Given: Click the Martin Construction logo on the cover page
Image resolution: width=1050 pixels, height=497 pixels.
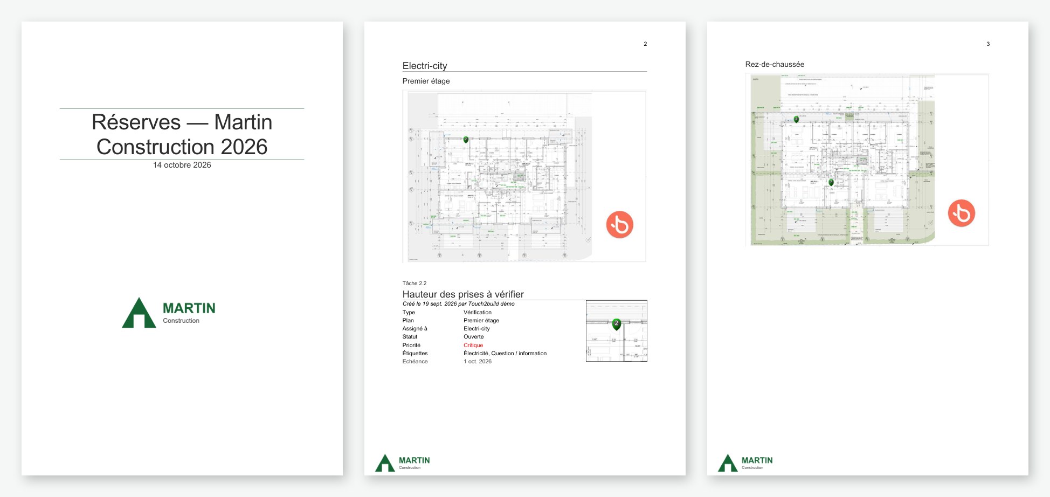Looking at the screenshot, I should (x=169, y=313).
